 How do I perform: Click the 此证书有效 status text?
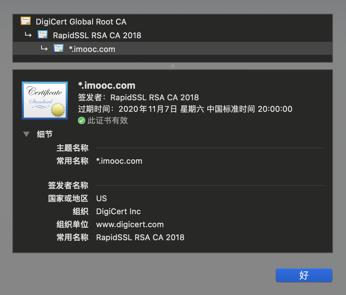click(x=108, y=120)
